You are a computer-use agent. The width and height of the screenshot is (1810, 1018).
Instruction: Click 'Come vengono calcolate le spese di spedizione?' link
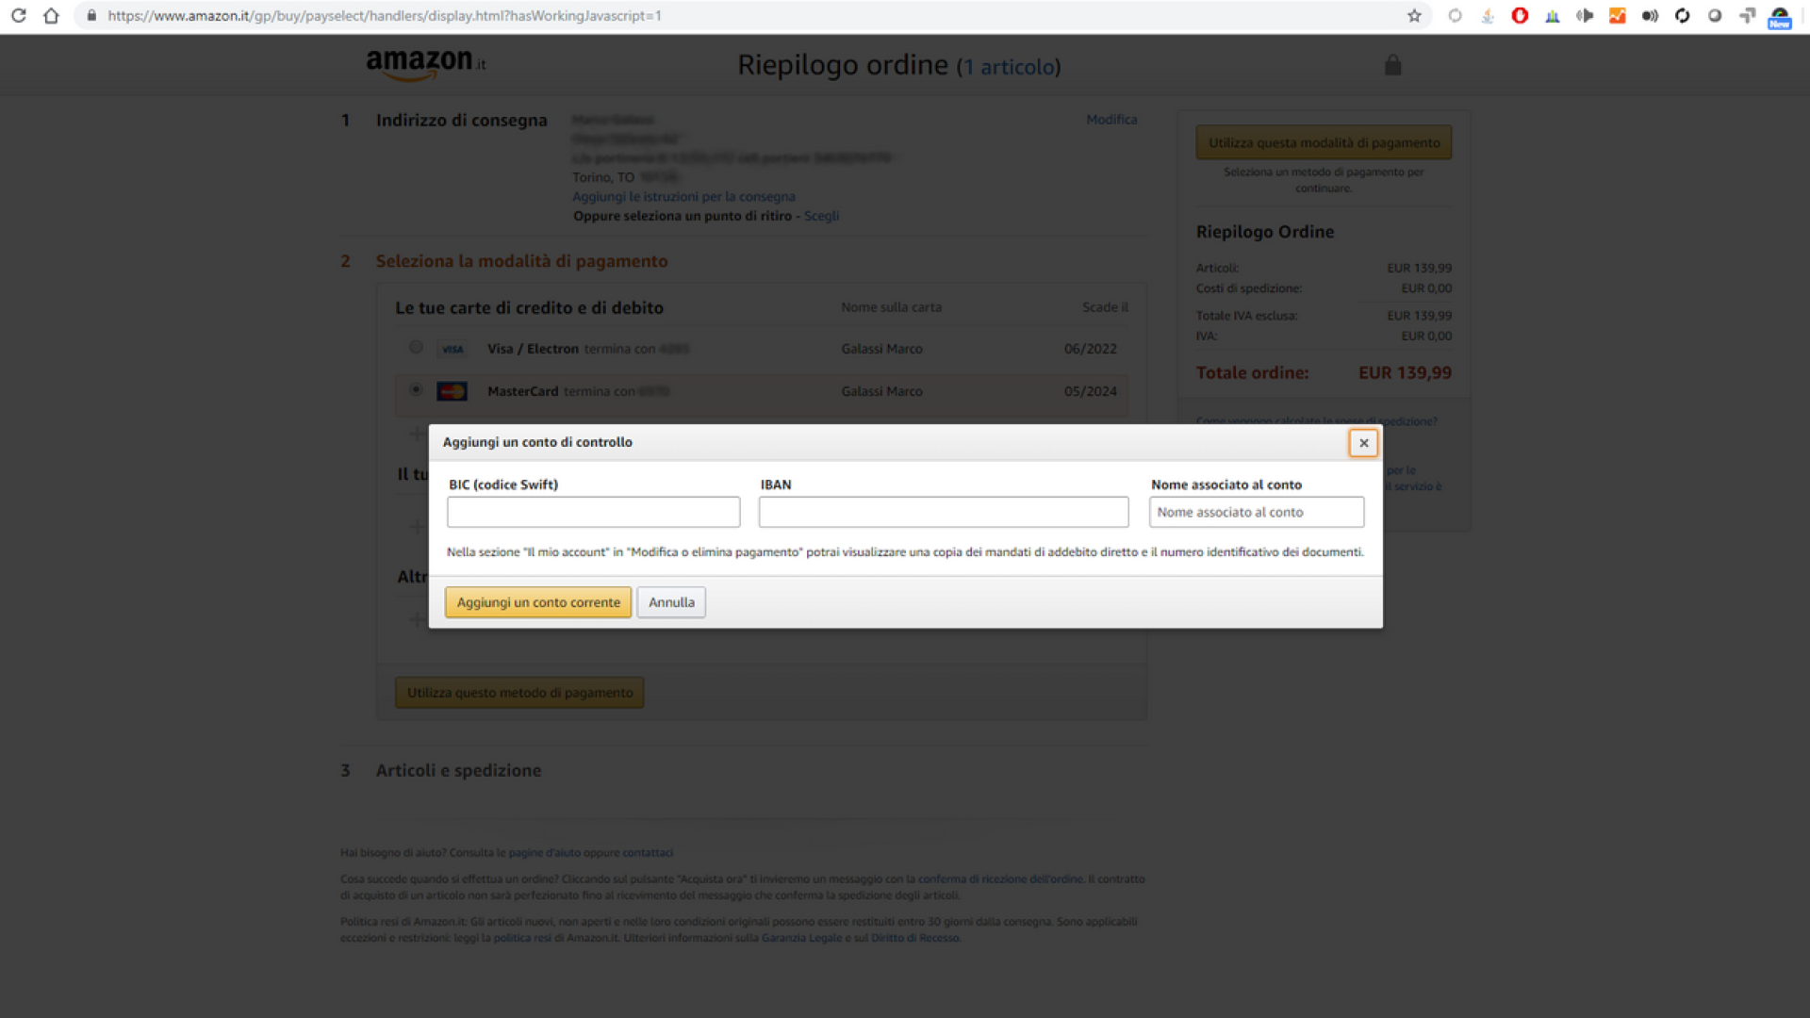click(1316, 420)
